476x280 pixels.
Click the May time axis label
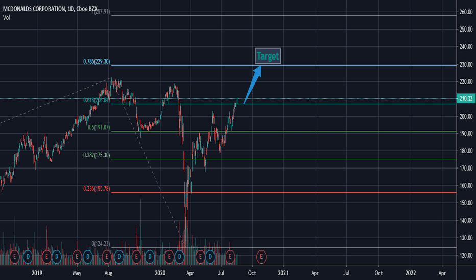[77, 273]
